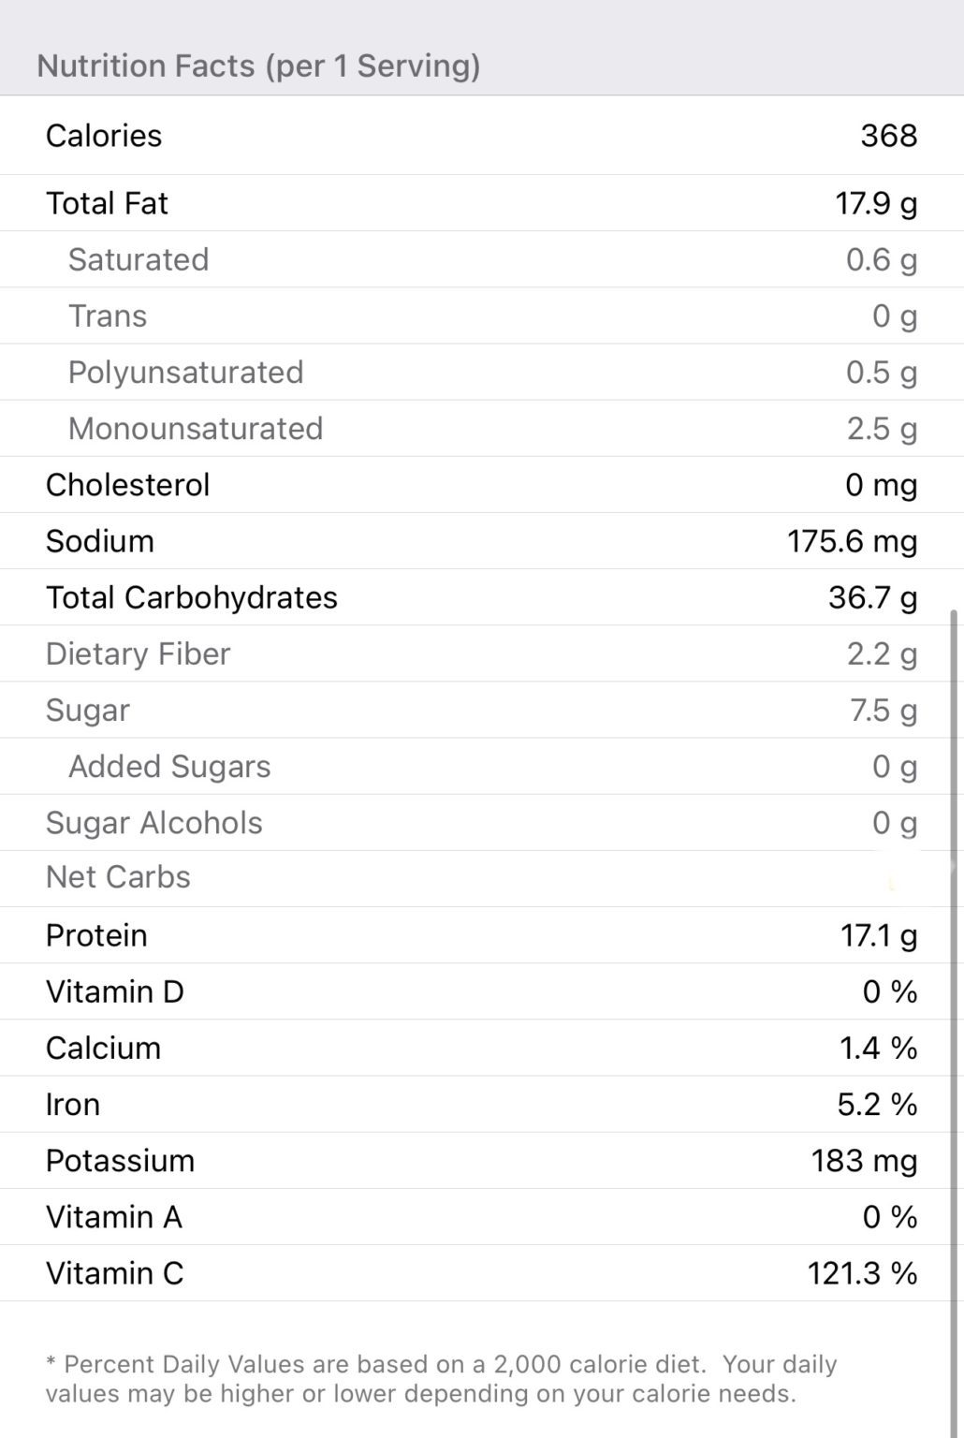Select the Total Fat row
Screen dimensions: 964x1438
tap(481, 203)
